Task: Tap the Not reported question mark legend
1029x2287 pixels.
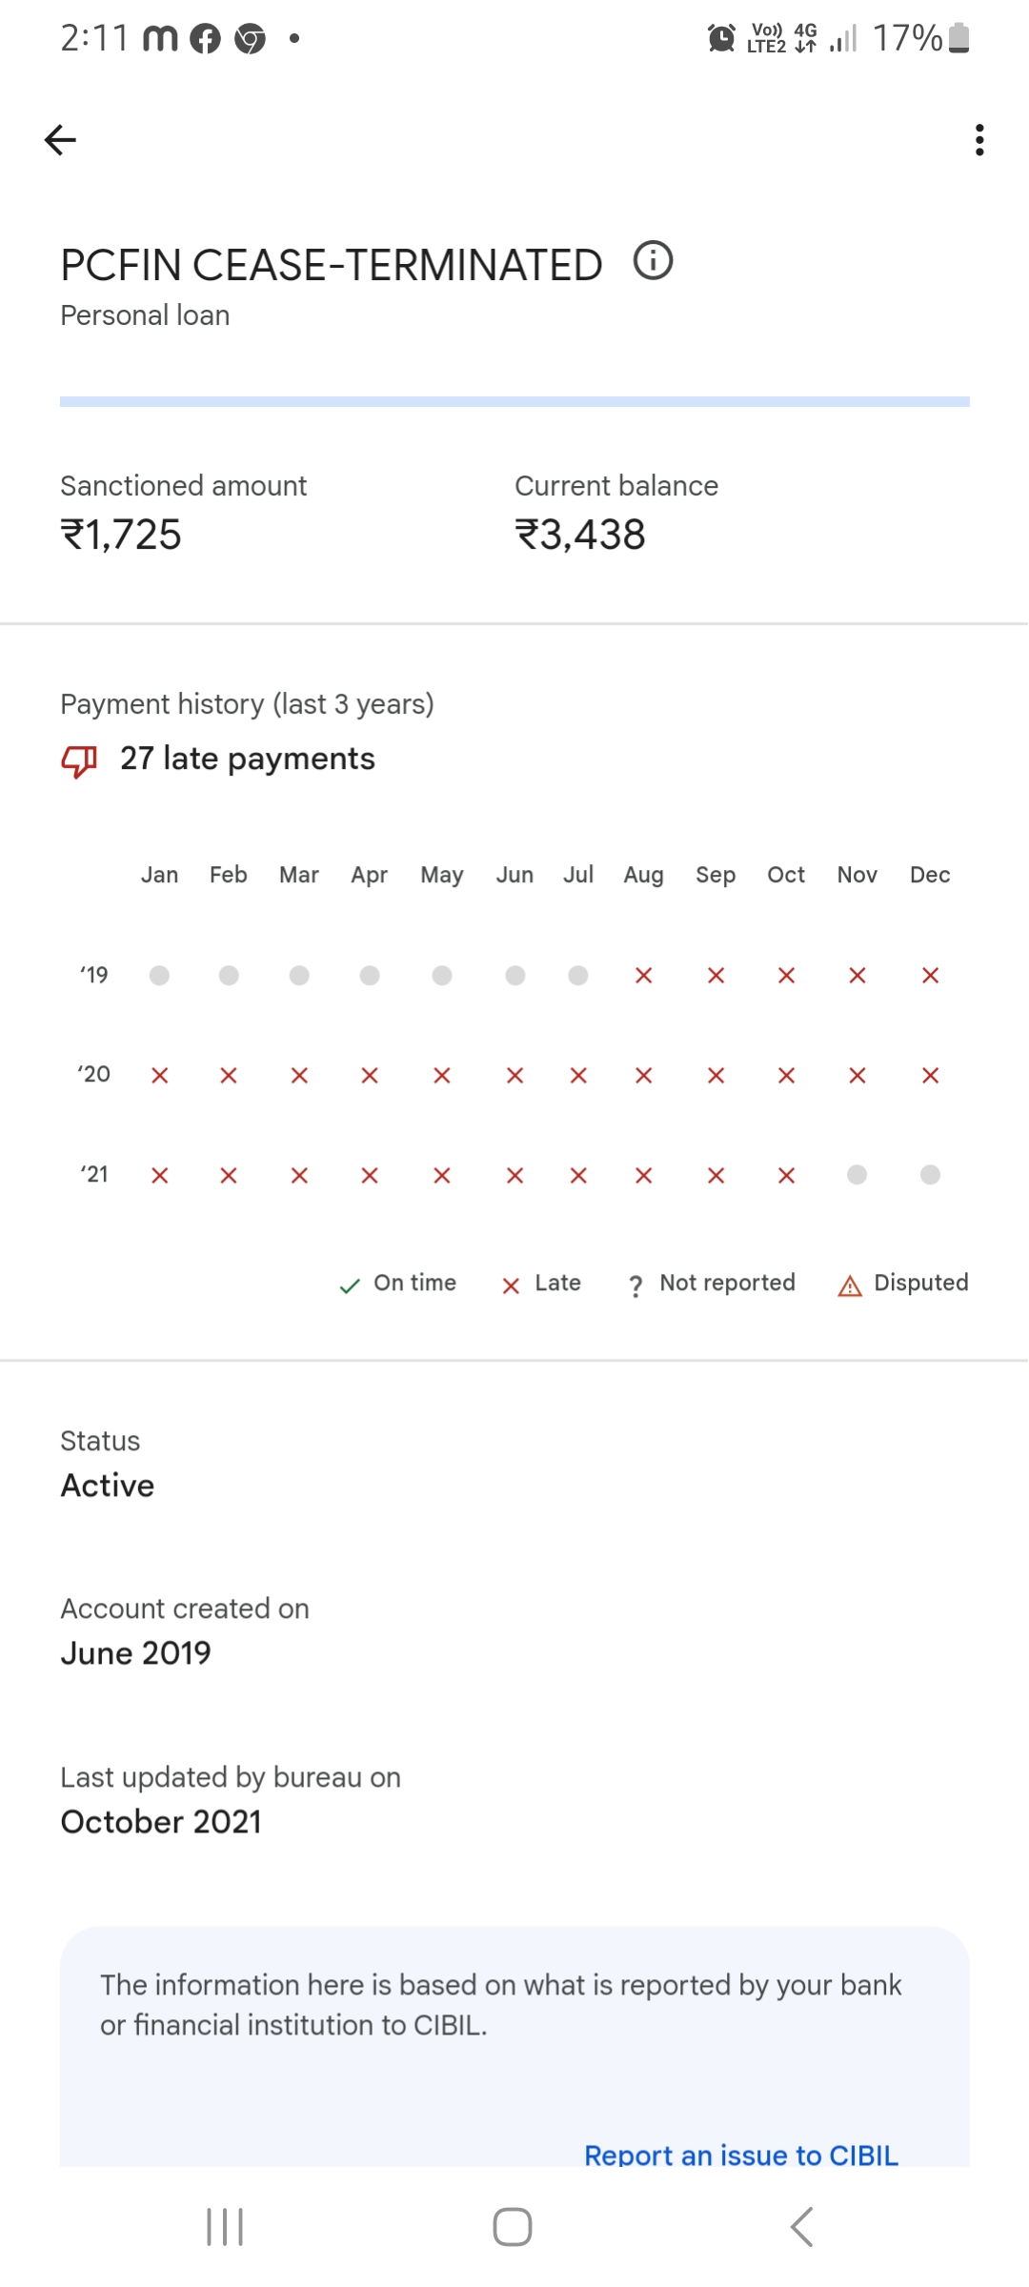Action: coord(636,1286)
